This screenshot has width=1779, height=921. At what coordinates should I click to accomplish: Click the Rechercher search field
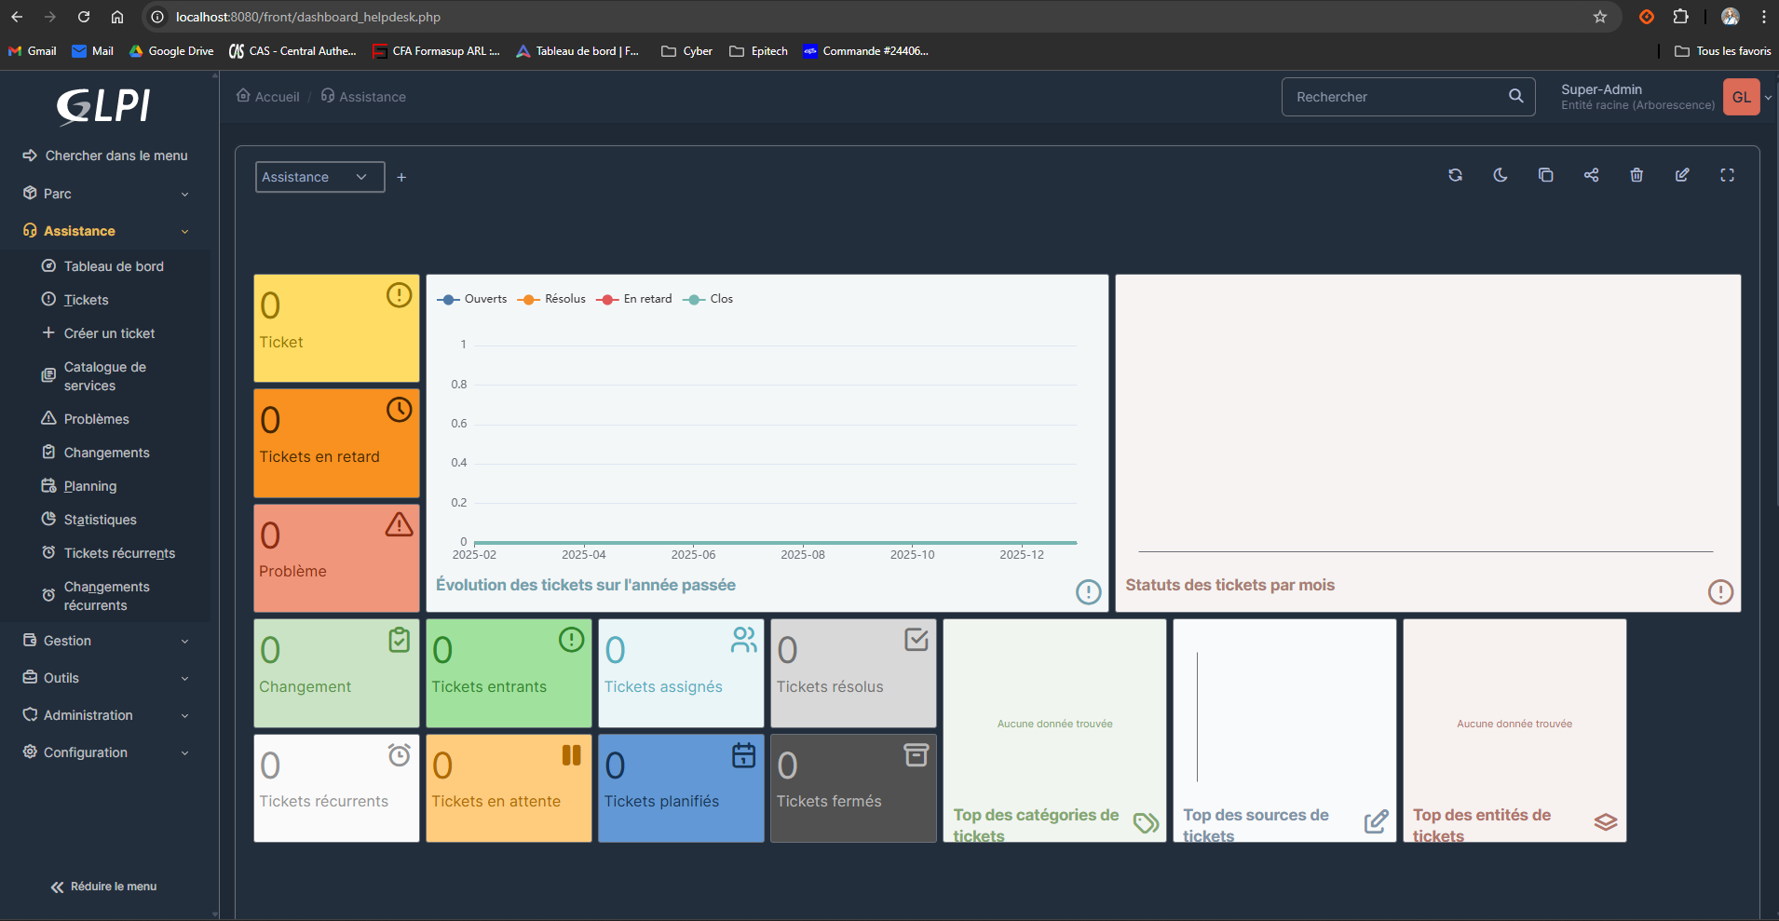point(1388,96)
